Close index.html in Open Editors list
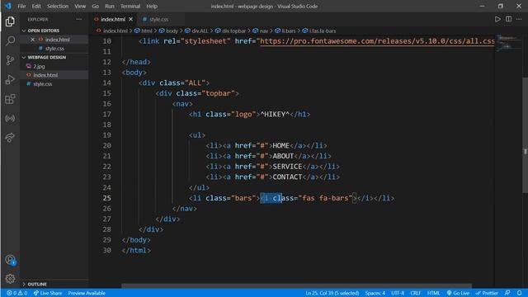Screen dimensions: 528x297 (x=33, y=40)
